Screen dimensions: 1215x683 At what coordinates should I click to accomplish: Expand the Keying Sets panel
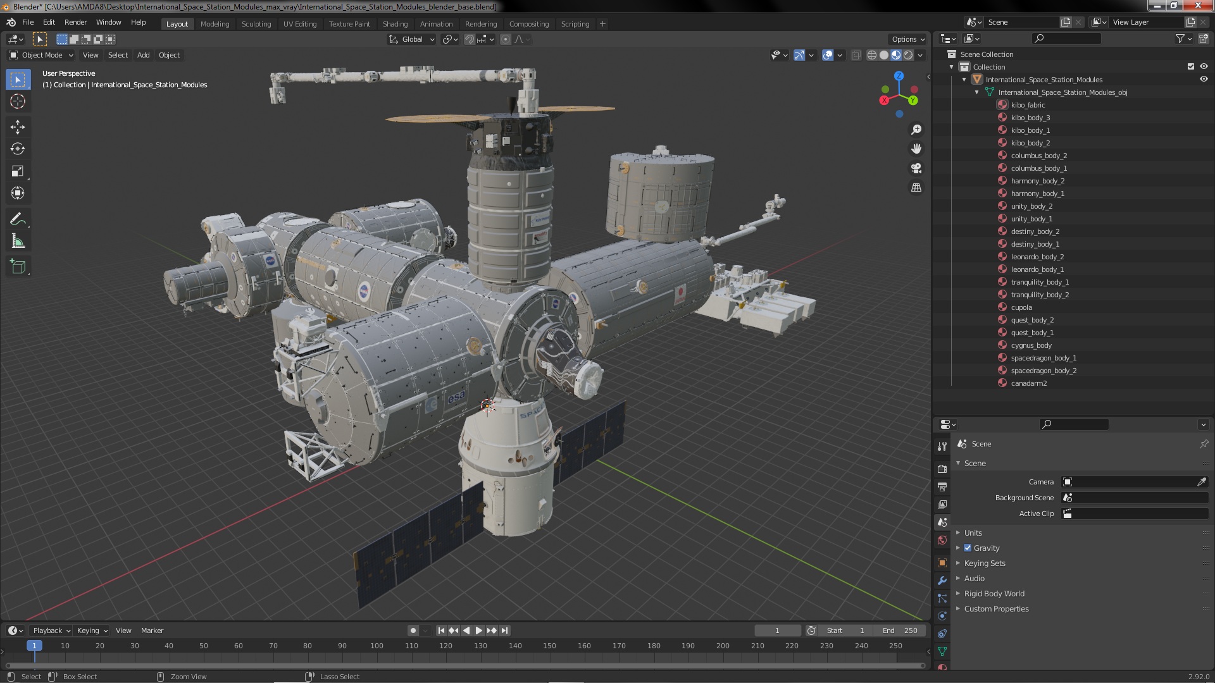click(984, 563)
